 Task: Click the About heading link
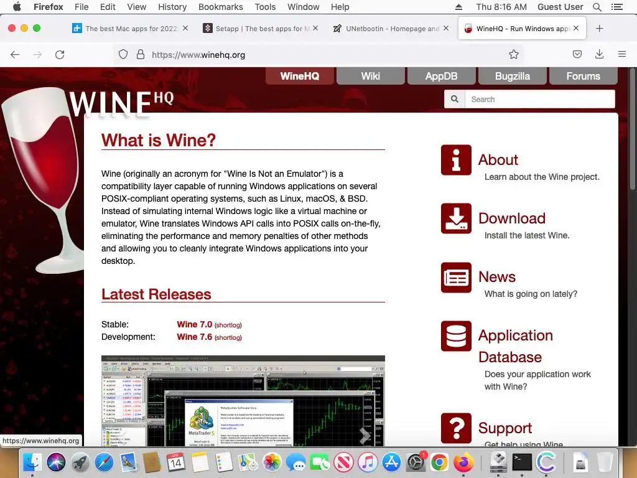[x=498, y=160]
